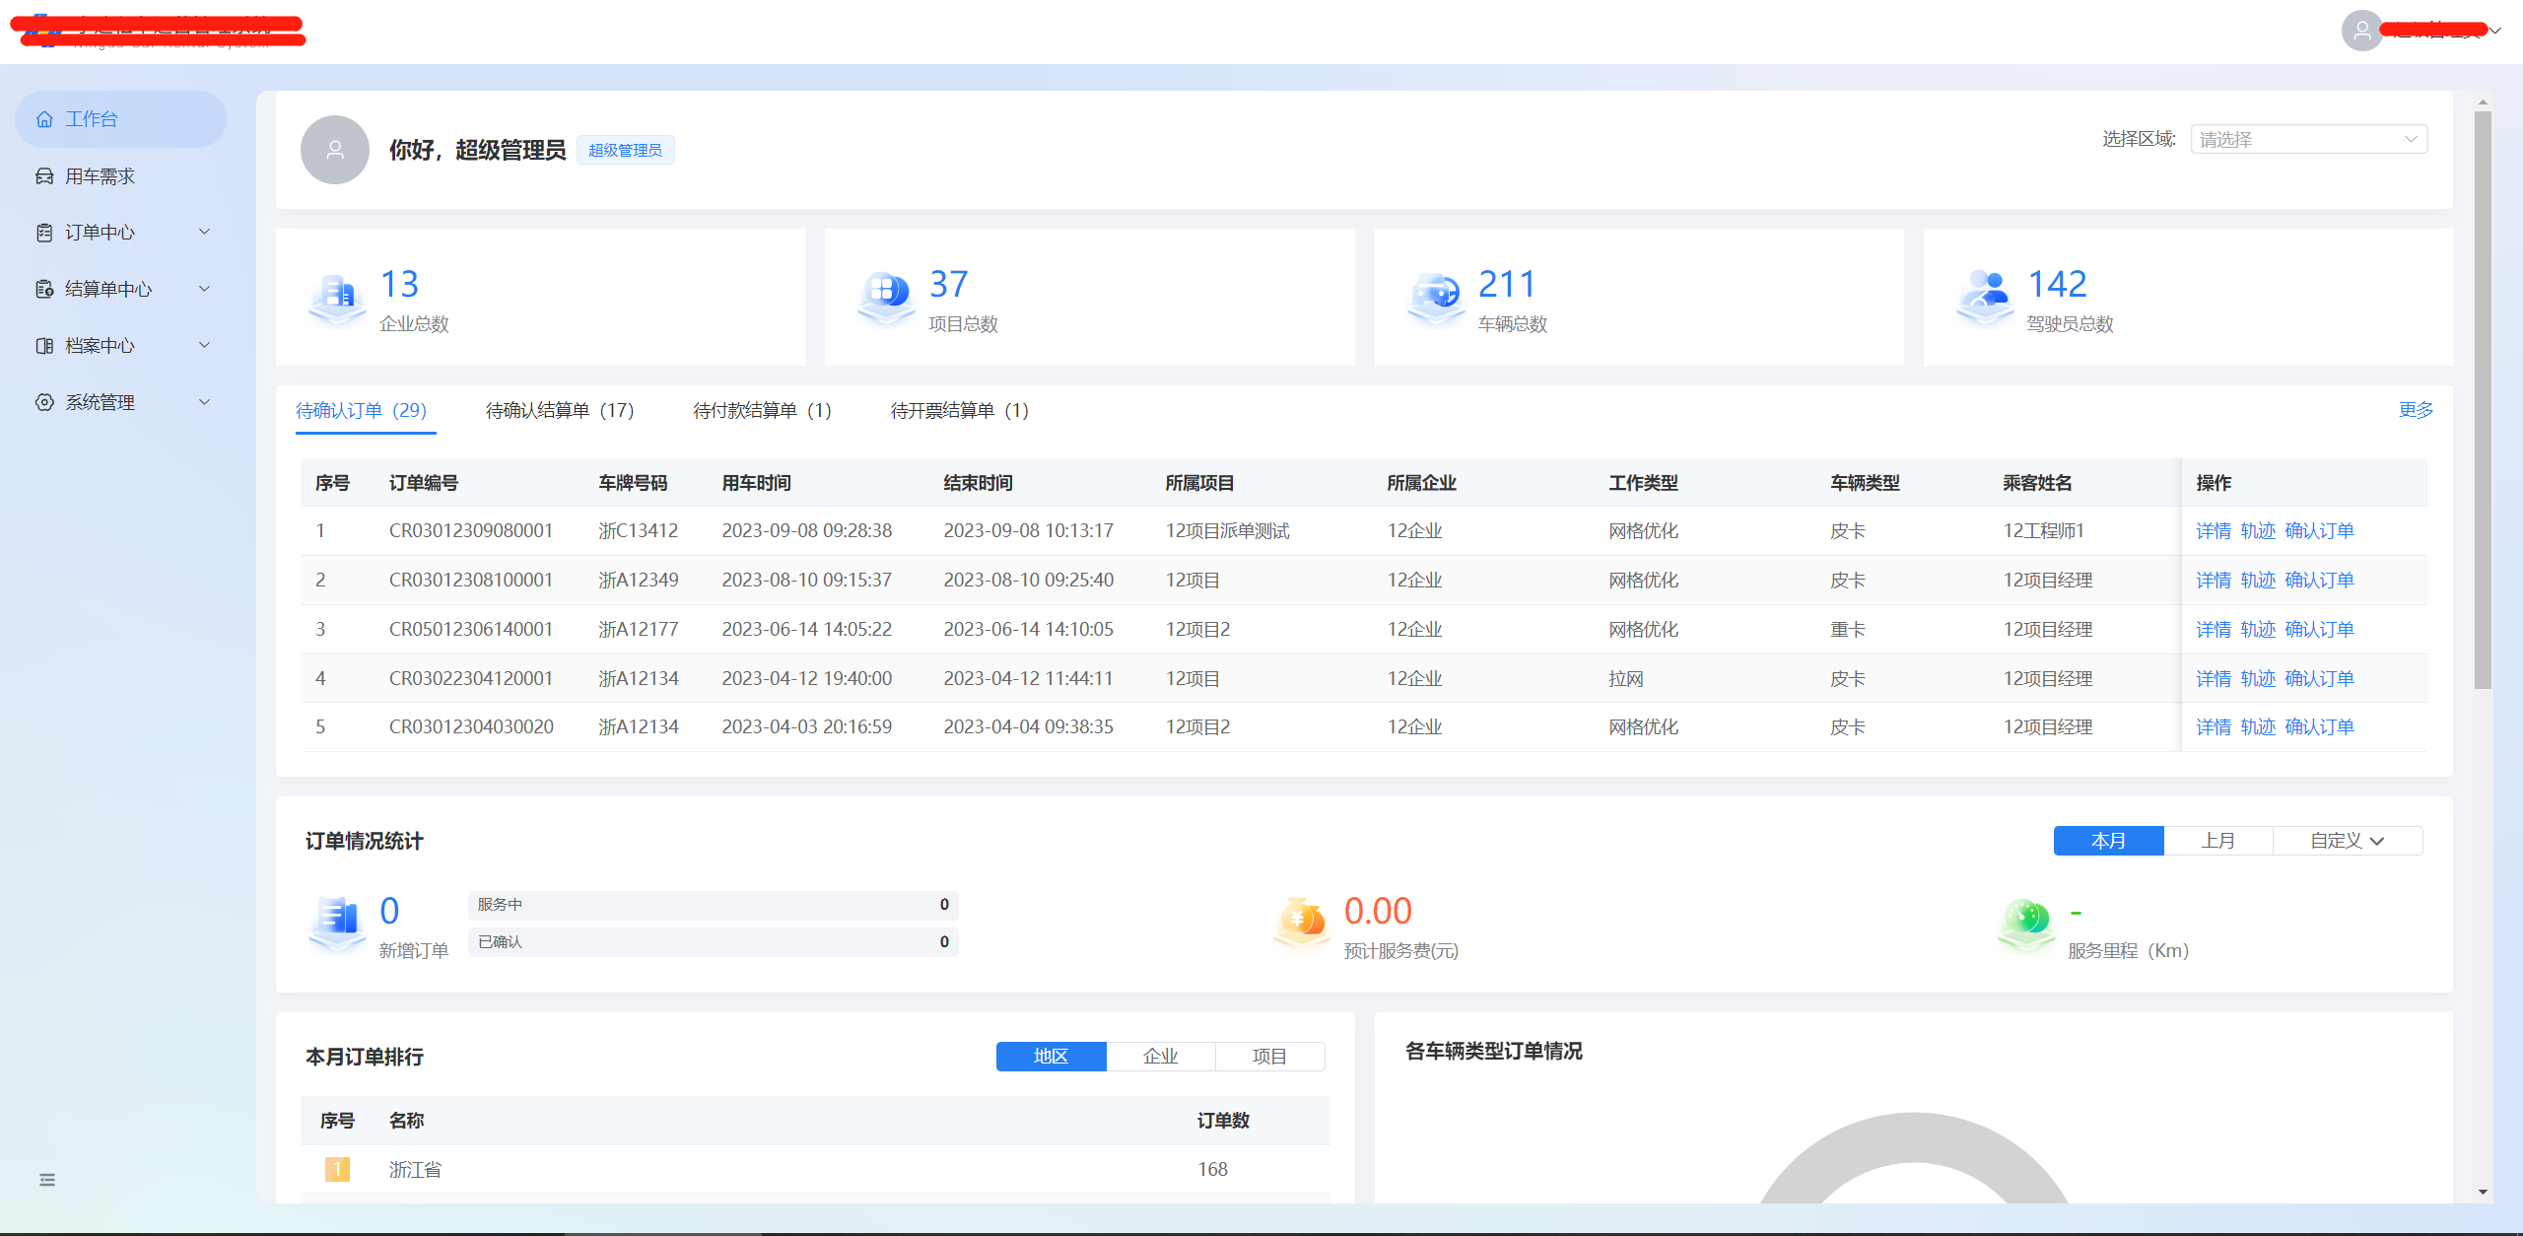The image size is (2523, 1236).
Task: Expand the 系统管理 menu chevron
Action: [205, 402]
